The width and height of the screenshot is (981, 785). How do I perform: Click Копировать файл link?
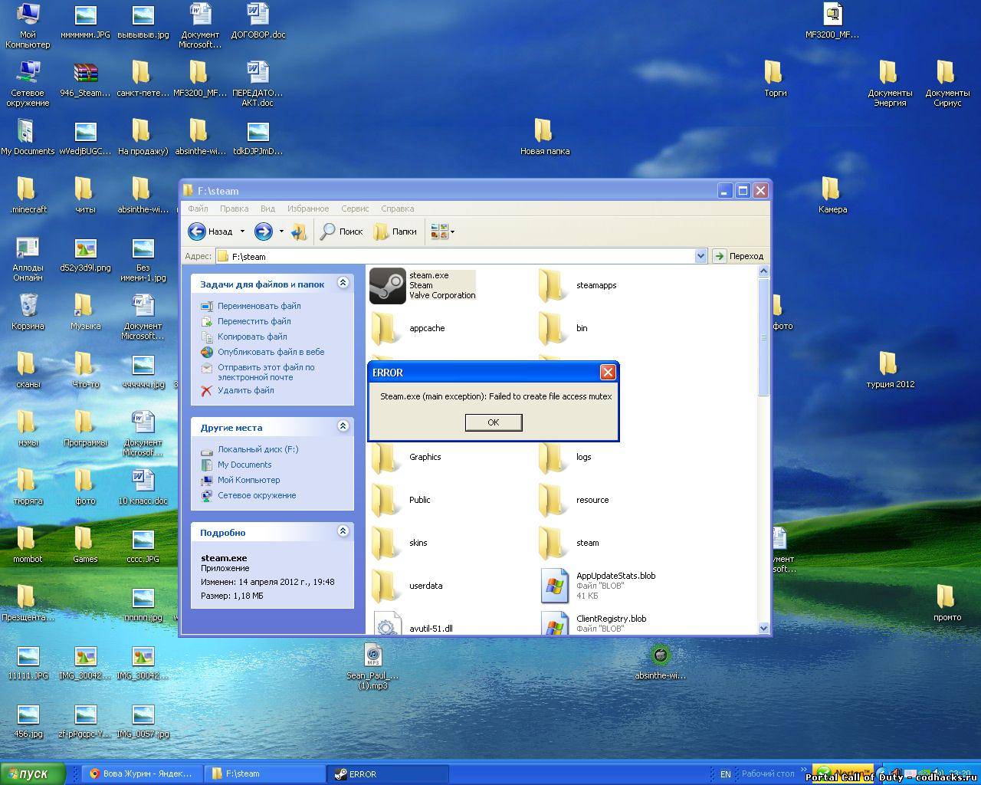pos(252,337)
